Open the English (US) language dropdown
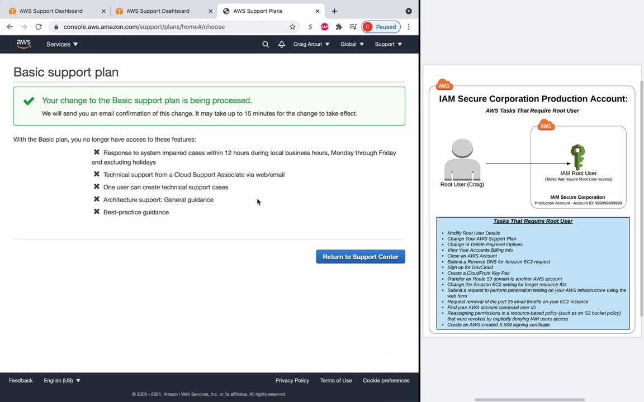The height and width of the screenshot is (402, 644). tap(62, 380)
